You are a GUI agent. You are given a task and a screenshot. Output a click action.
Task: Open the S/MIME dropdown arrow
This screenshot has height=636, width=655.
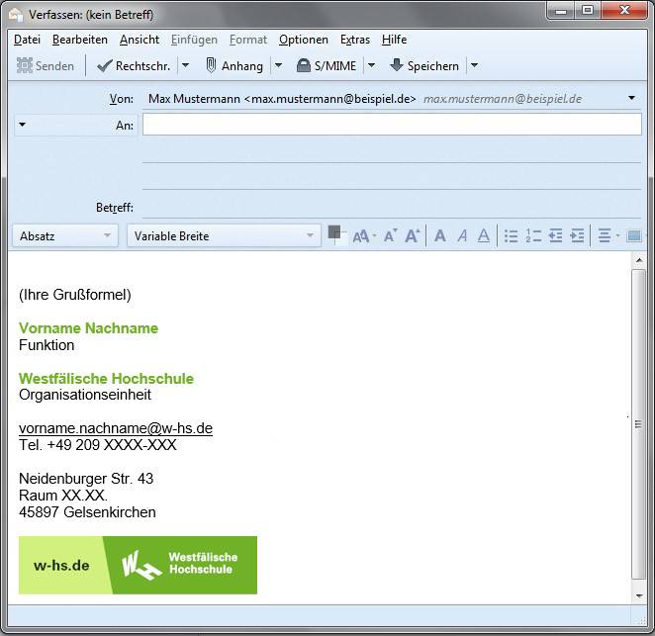pyautogui.click(x=371, y=65)
